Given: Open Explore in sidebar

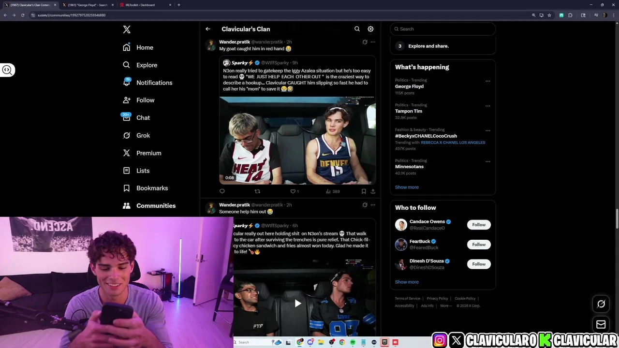Looking at the screenshot, I should coord(140,65).
